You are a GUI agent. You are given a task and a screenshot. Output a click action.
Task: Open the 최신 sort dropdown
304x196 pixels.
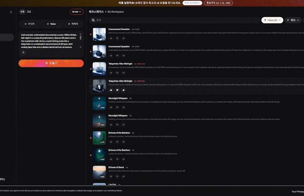(293, 20)
